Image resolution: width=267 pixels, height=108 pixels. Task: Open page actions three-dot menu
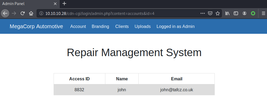pyautogui.click(x=203, y=13)
